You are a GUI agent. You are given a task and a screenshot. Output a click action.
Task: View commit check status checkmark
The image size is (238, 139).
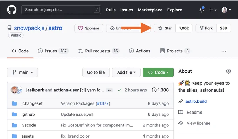coord(120,90)
